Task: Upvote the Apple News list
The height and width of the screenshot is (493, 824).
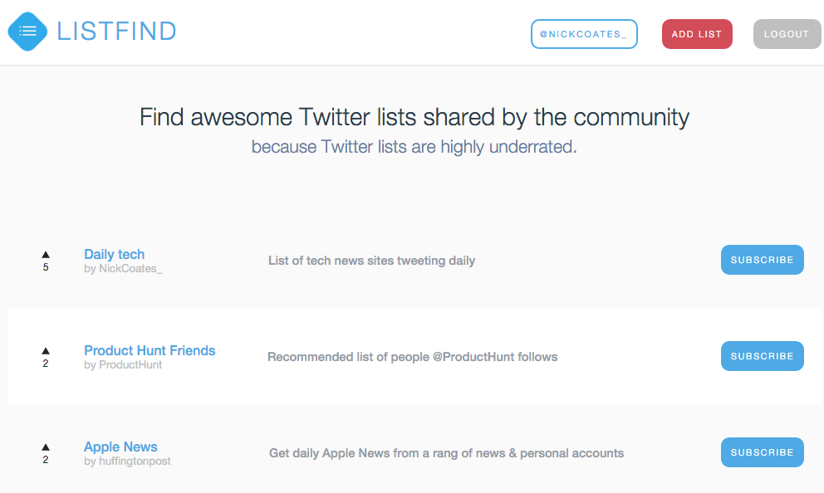Action: coord(46,447)
